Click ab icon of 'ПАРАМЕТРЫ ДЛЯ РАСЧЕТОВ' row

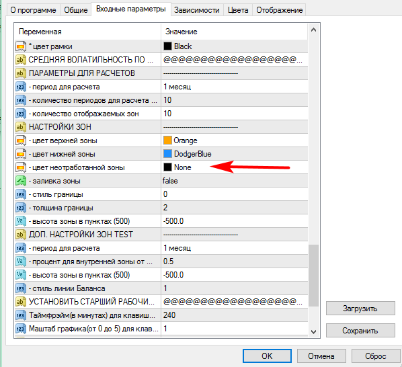[x=21, y=73]
